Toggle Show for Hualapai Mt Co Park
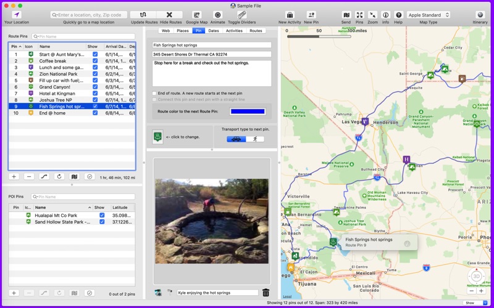The image size is (494, 308). tap(102, 216)
